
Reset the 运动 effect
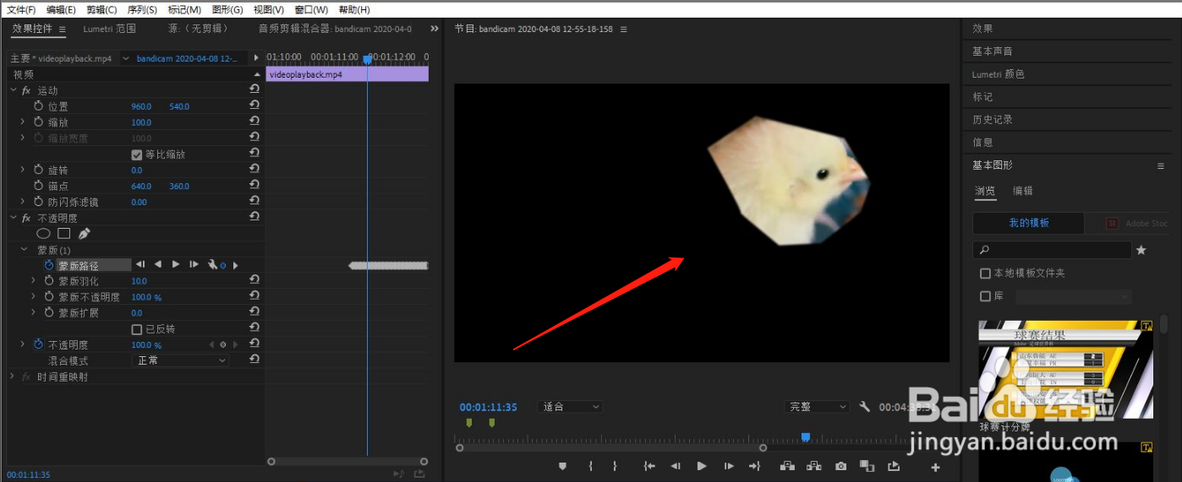(254, 89)
